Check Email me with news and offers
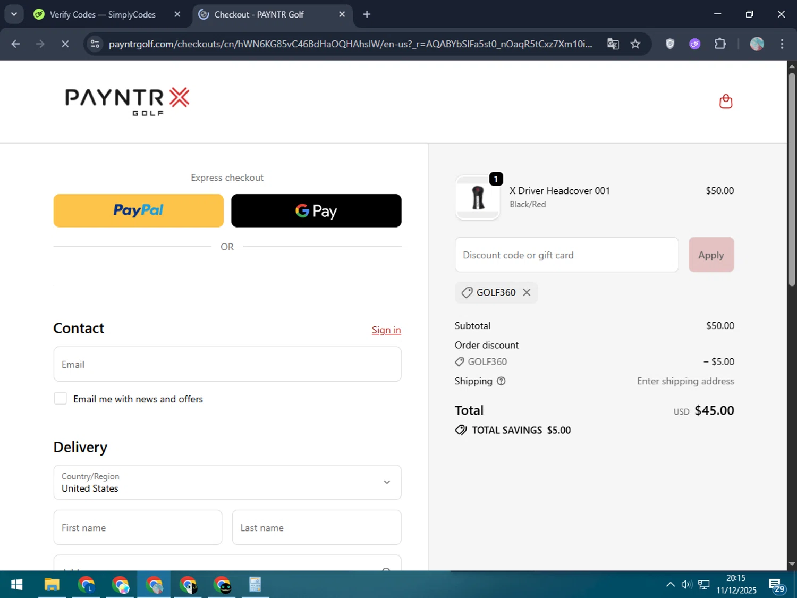 click(x=61, y=399)
